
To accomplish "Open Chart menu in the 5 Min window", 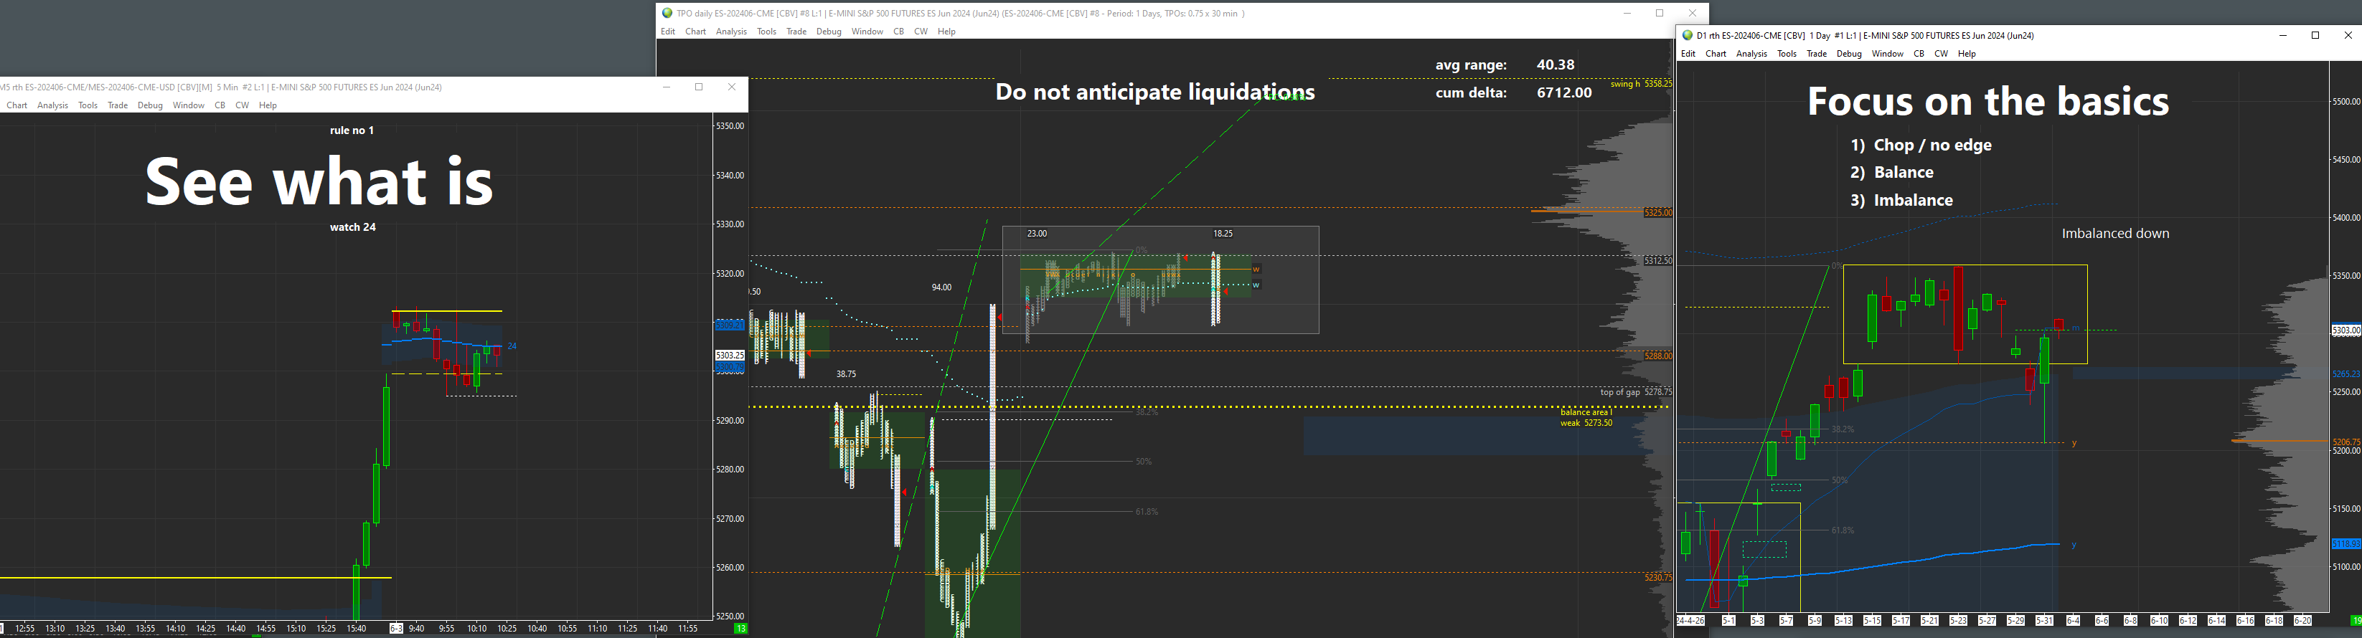I will pyautogui.click(x=17, y=105).
